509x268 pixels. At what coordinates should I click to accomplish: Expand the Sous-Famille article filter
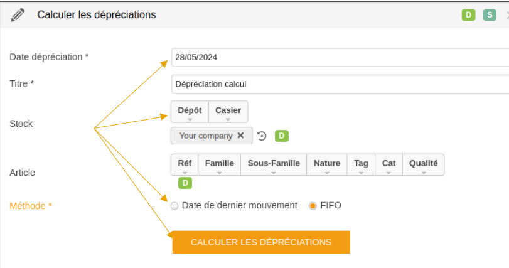(x=274, y=165)
